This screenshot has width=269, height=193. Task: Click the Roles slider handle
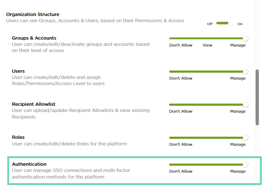[245, 138]
